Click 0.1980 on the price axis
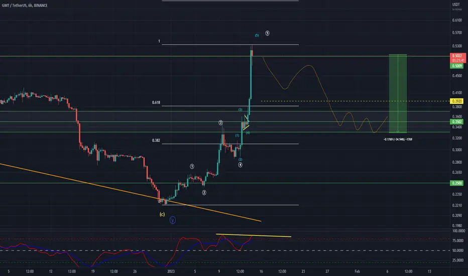 [x=457, y=226]
